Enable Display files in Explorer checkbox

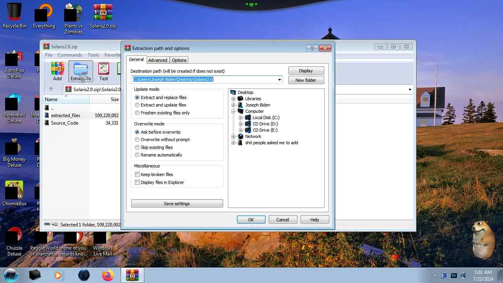[x=137, y=182]
